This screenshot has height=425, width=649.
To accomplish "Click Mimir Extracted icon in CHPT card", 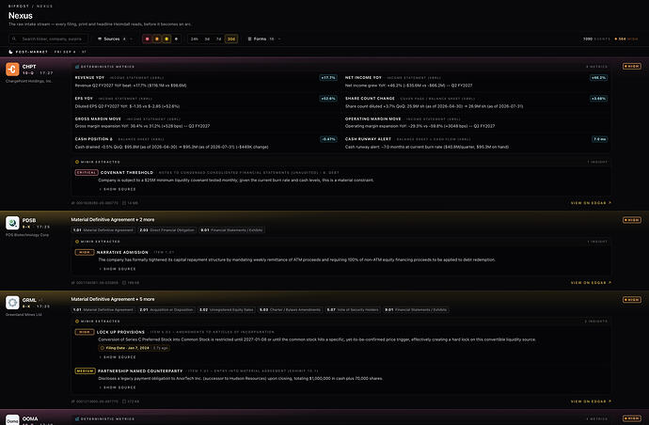I will pyautogui.click(x=77, y=162).
